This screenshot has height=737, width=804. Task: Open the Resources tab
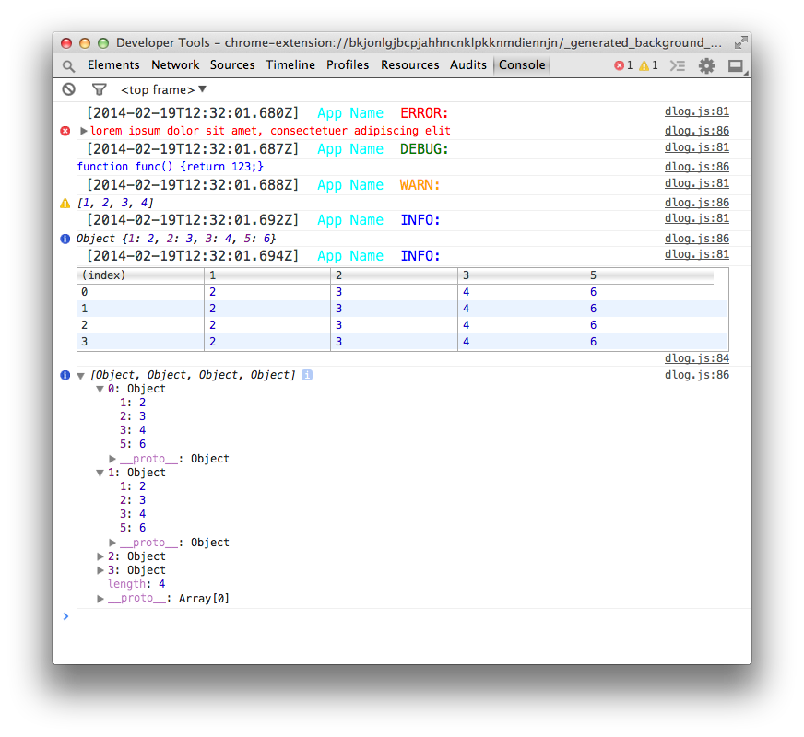(409, 65)
